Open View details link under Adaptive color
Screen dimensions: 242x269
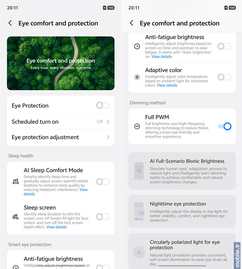[x=167, y=85]
